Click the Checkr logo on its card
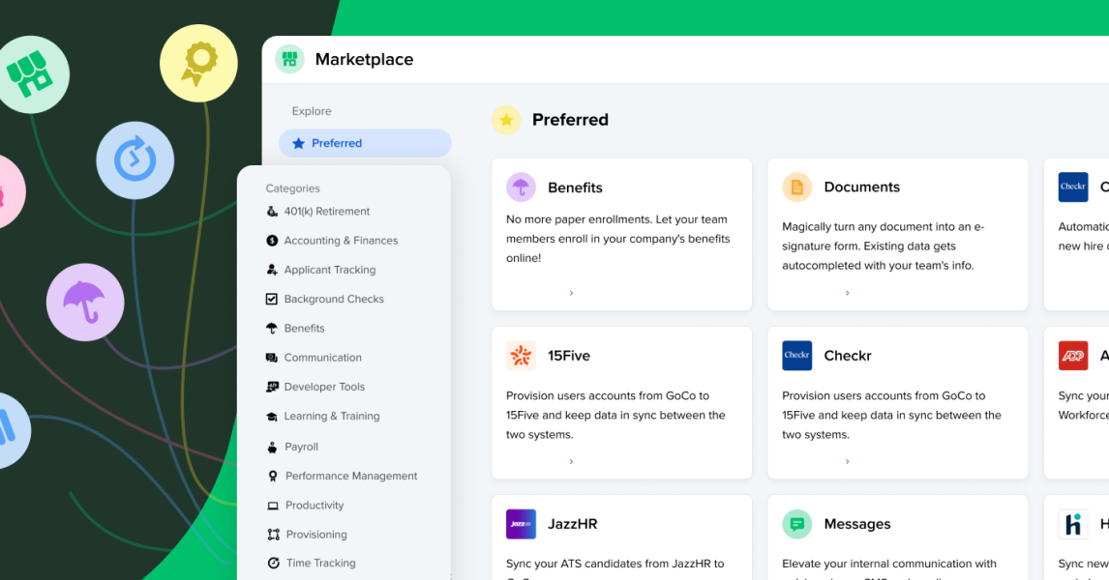Image resolution: width=1109 pixels, height=580 pixels. coord(796,356)
